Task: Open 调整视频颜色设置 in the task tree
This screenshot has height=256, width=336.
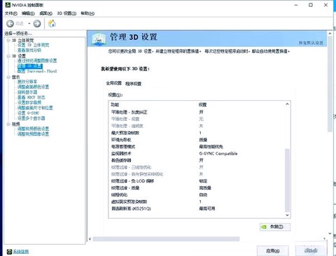Action: coord(33,129)
